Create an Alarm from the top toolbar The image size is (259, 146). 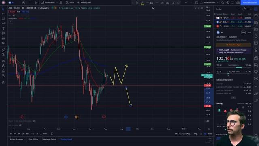click(x=70, y=3)
